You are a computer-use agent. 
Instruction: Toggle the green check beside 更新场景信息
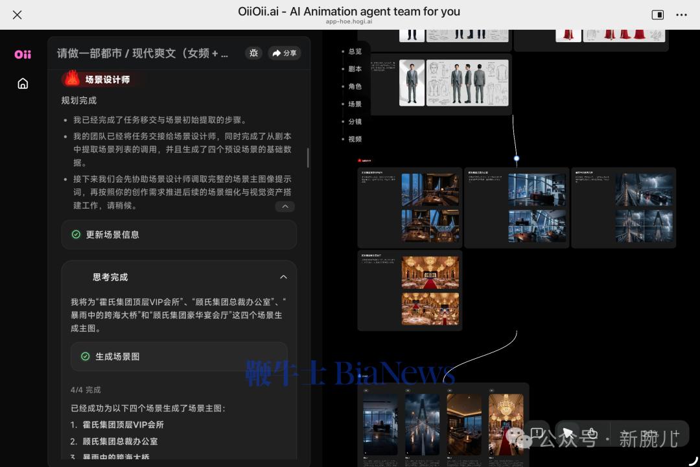coord(76,234)
